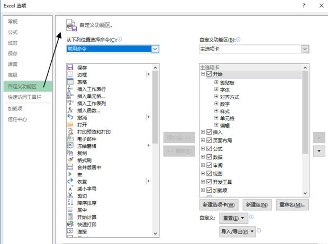This screenshot has width=328, height=244.
Task: Click info icon next to 重置 button
Action: [x=251, y=217]
